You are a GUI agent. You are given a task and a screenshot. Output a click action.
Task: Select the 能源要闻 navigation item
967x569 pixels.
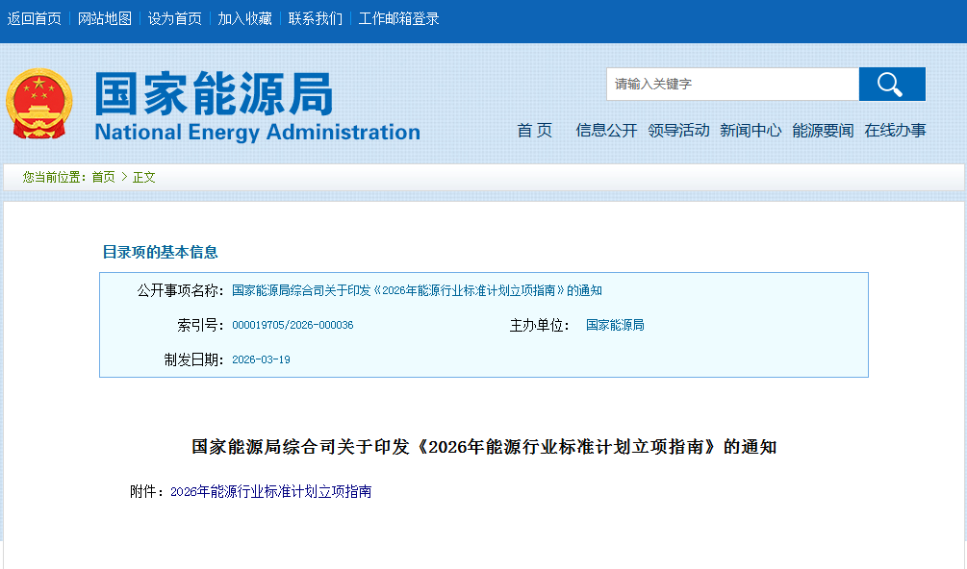(823, 131)
